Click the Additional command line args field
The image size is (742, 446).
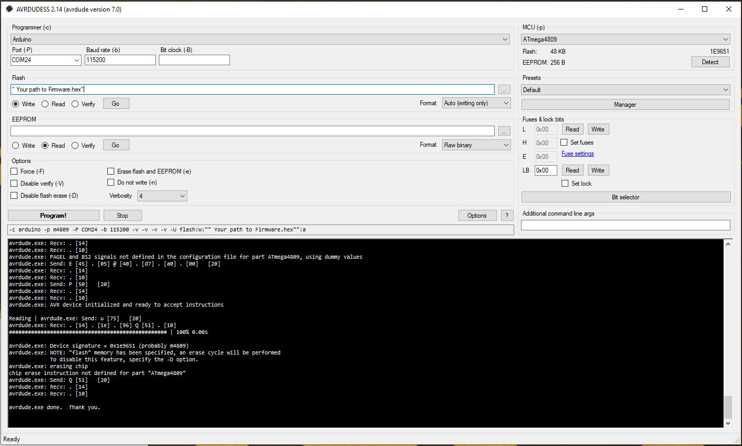626,225
